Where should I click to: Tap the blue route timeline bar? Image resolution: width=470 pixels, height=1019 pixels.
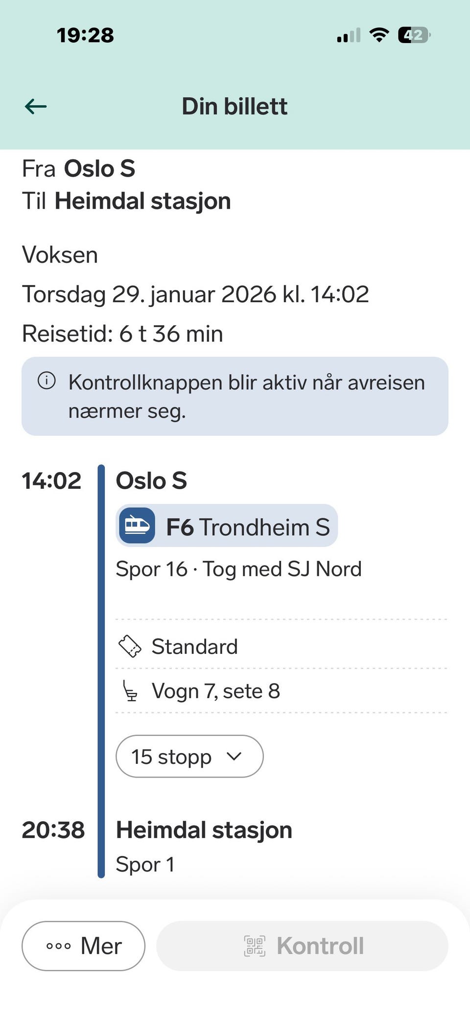[x=101, y=671]
